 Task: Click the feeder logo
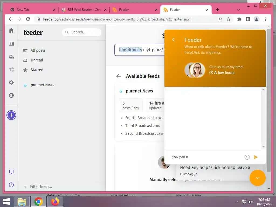click(x=33, y=32)
